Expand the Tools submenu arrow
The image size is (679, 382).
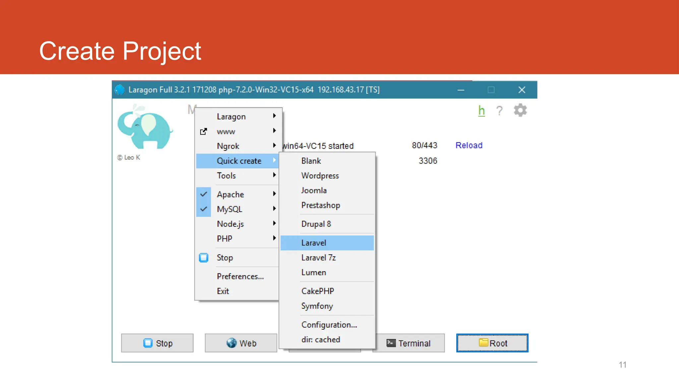[274, 175]
